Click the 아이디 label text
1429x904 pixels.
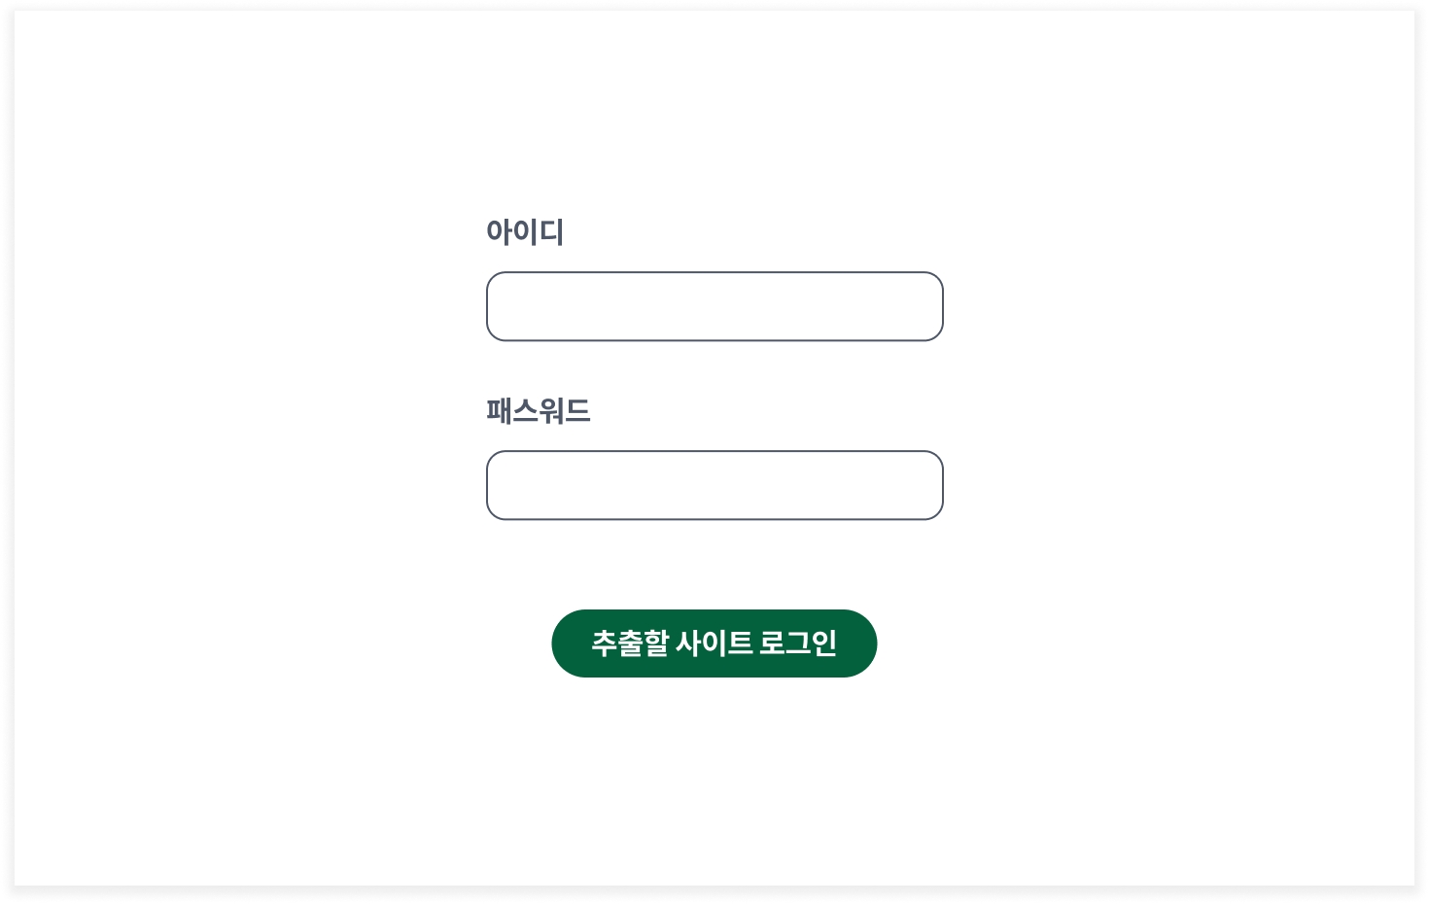(525, 232)
